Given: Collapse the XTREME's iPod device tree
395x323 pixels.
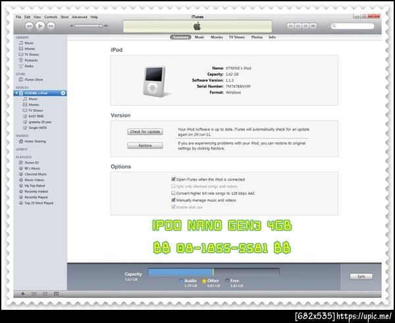Looking at the screenshot, I should [x=16, y=93].
